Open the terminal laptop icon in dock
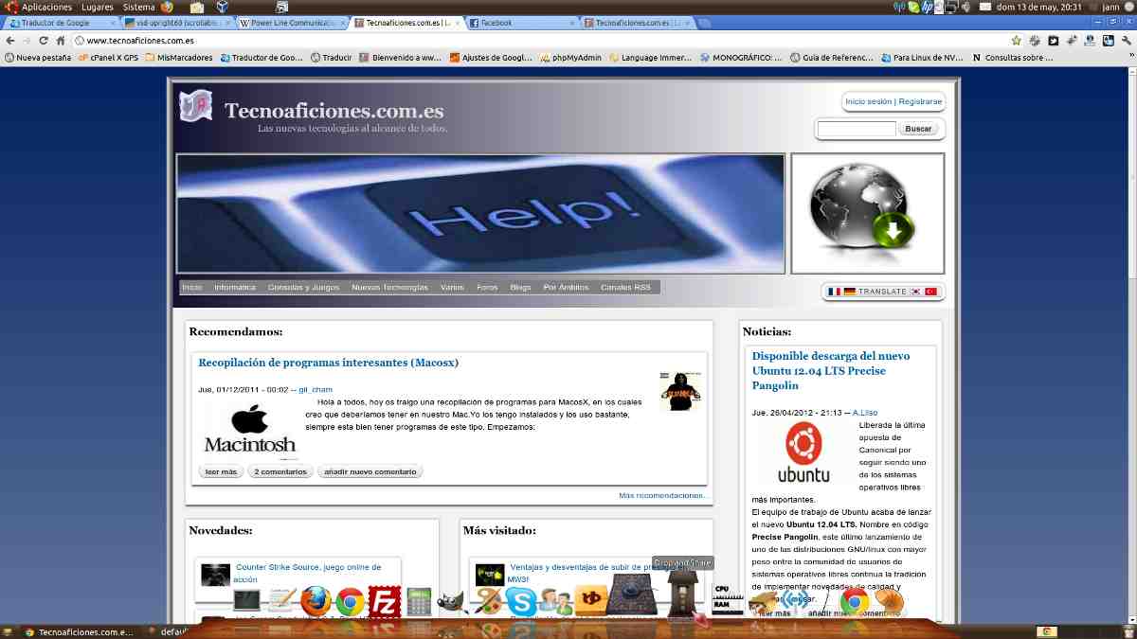1137x639 pixels. tap(247, 600)
